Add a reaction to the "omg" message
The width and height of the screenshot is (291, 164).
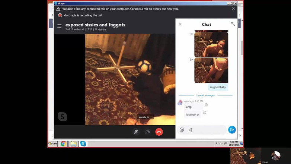pyautogui.click(x=206, y=105)
